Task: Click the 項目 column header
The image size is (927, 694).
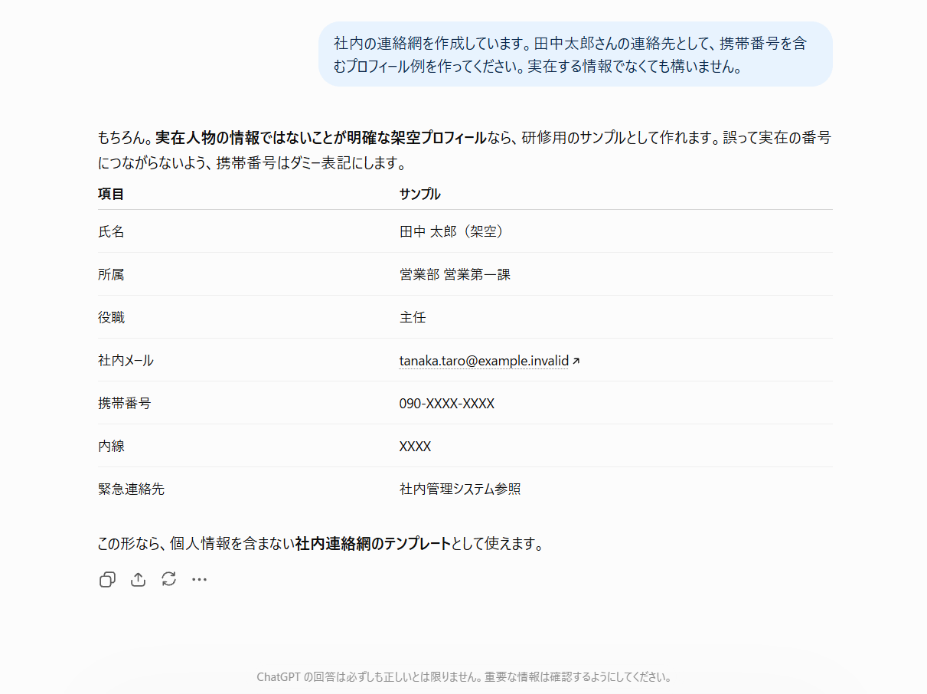Action: [111, 195]
